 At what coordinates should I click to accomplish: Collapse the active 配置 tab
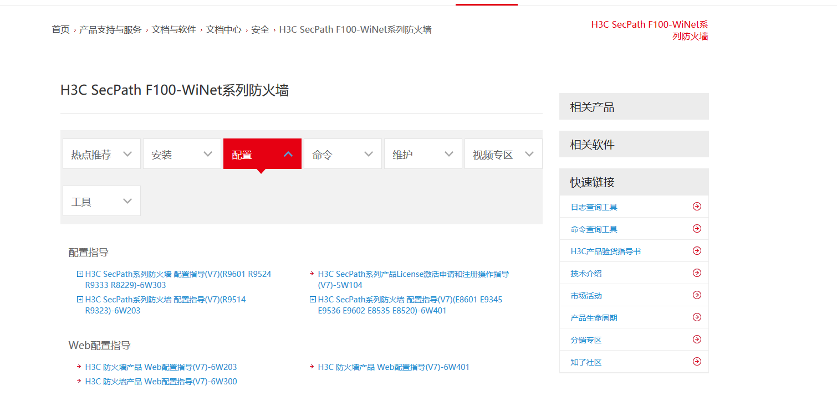tap(262, 154)
